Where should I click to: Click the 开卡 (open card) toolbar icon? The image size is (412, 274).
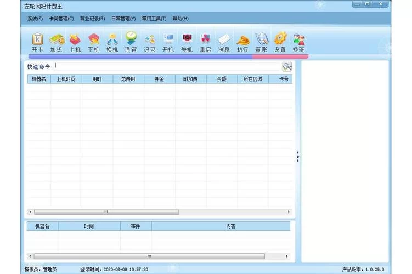[x=37, y=42]
